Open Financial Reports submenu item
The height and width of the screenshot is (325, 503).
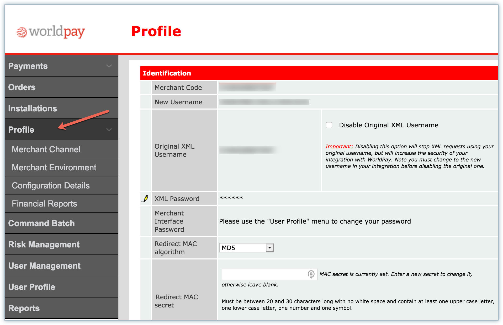coord(44,204)
